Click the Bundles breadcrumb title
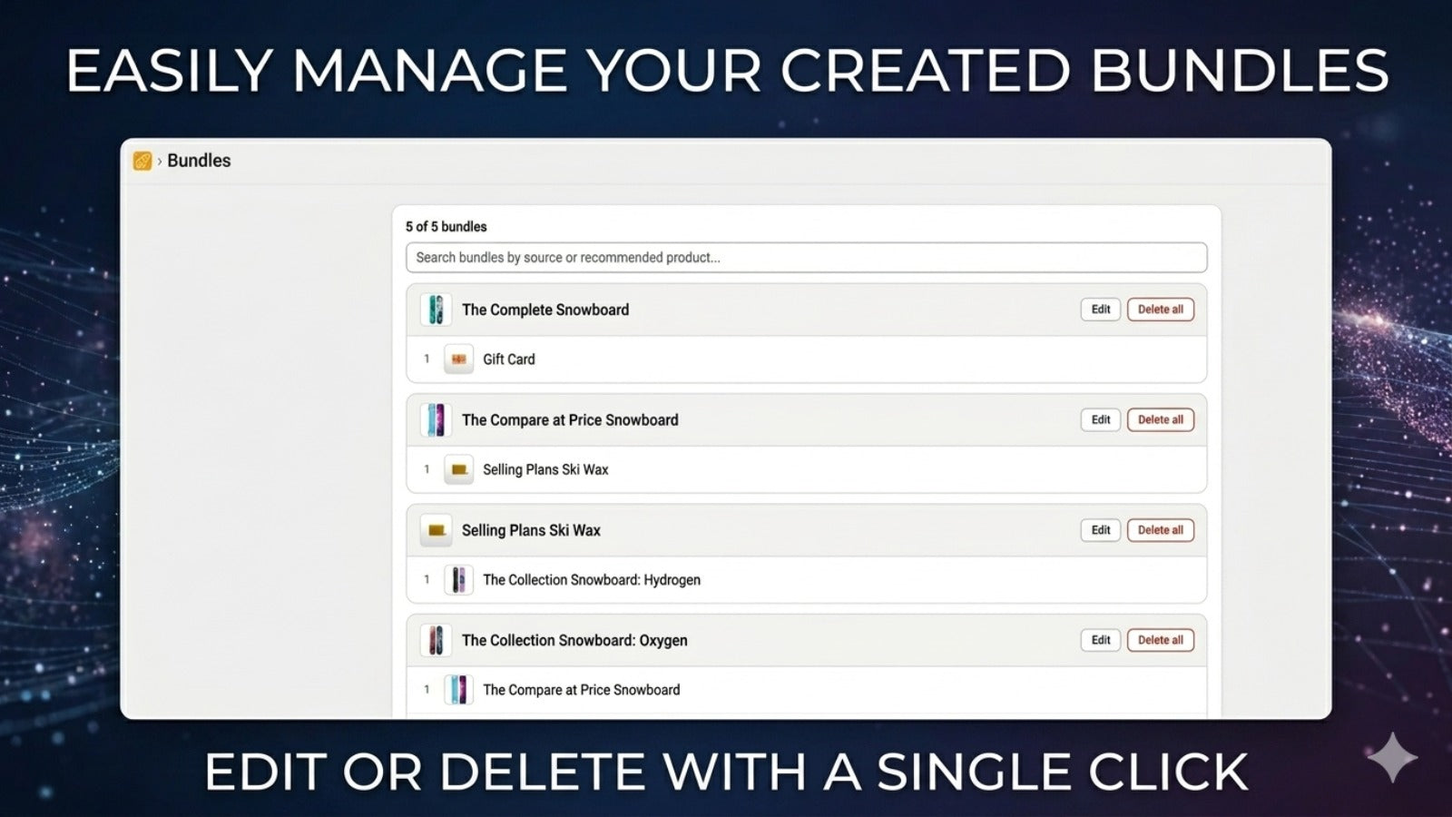Image resolution: width=1452 pixels, height=817 pixels. point(199,161)
